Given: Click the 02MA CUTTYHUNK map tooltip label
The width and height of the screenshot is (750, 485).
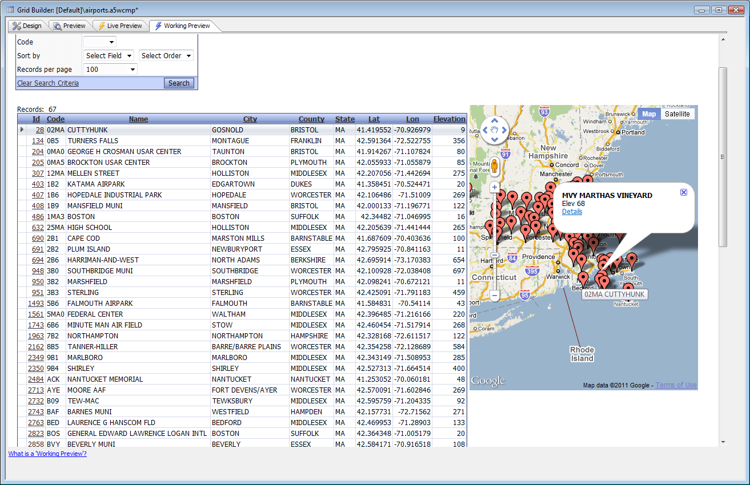Looking at the screenshot, I should point(615,294).
